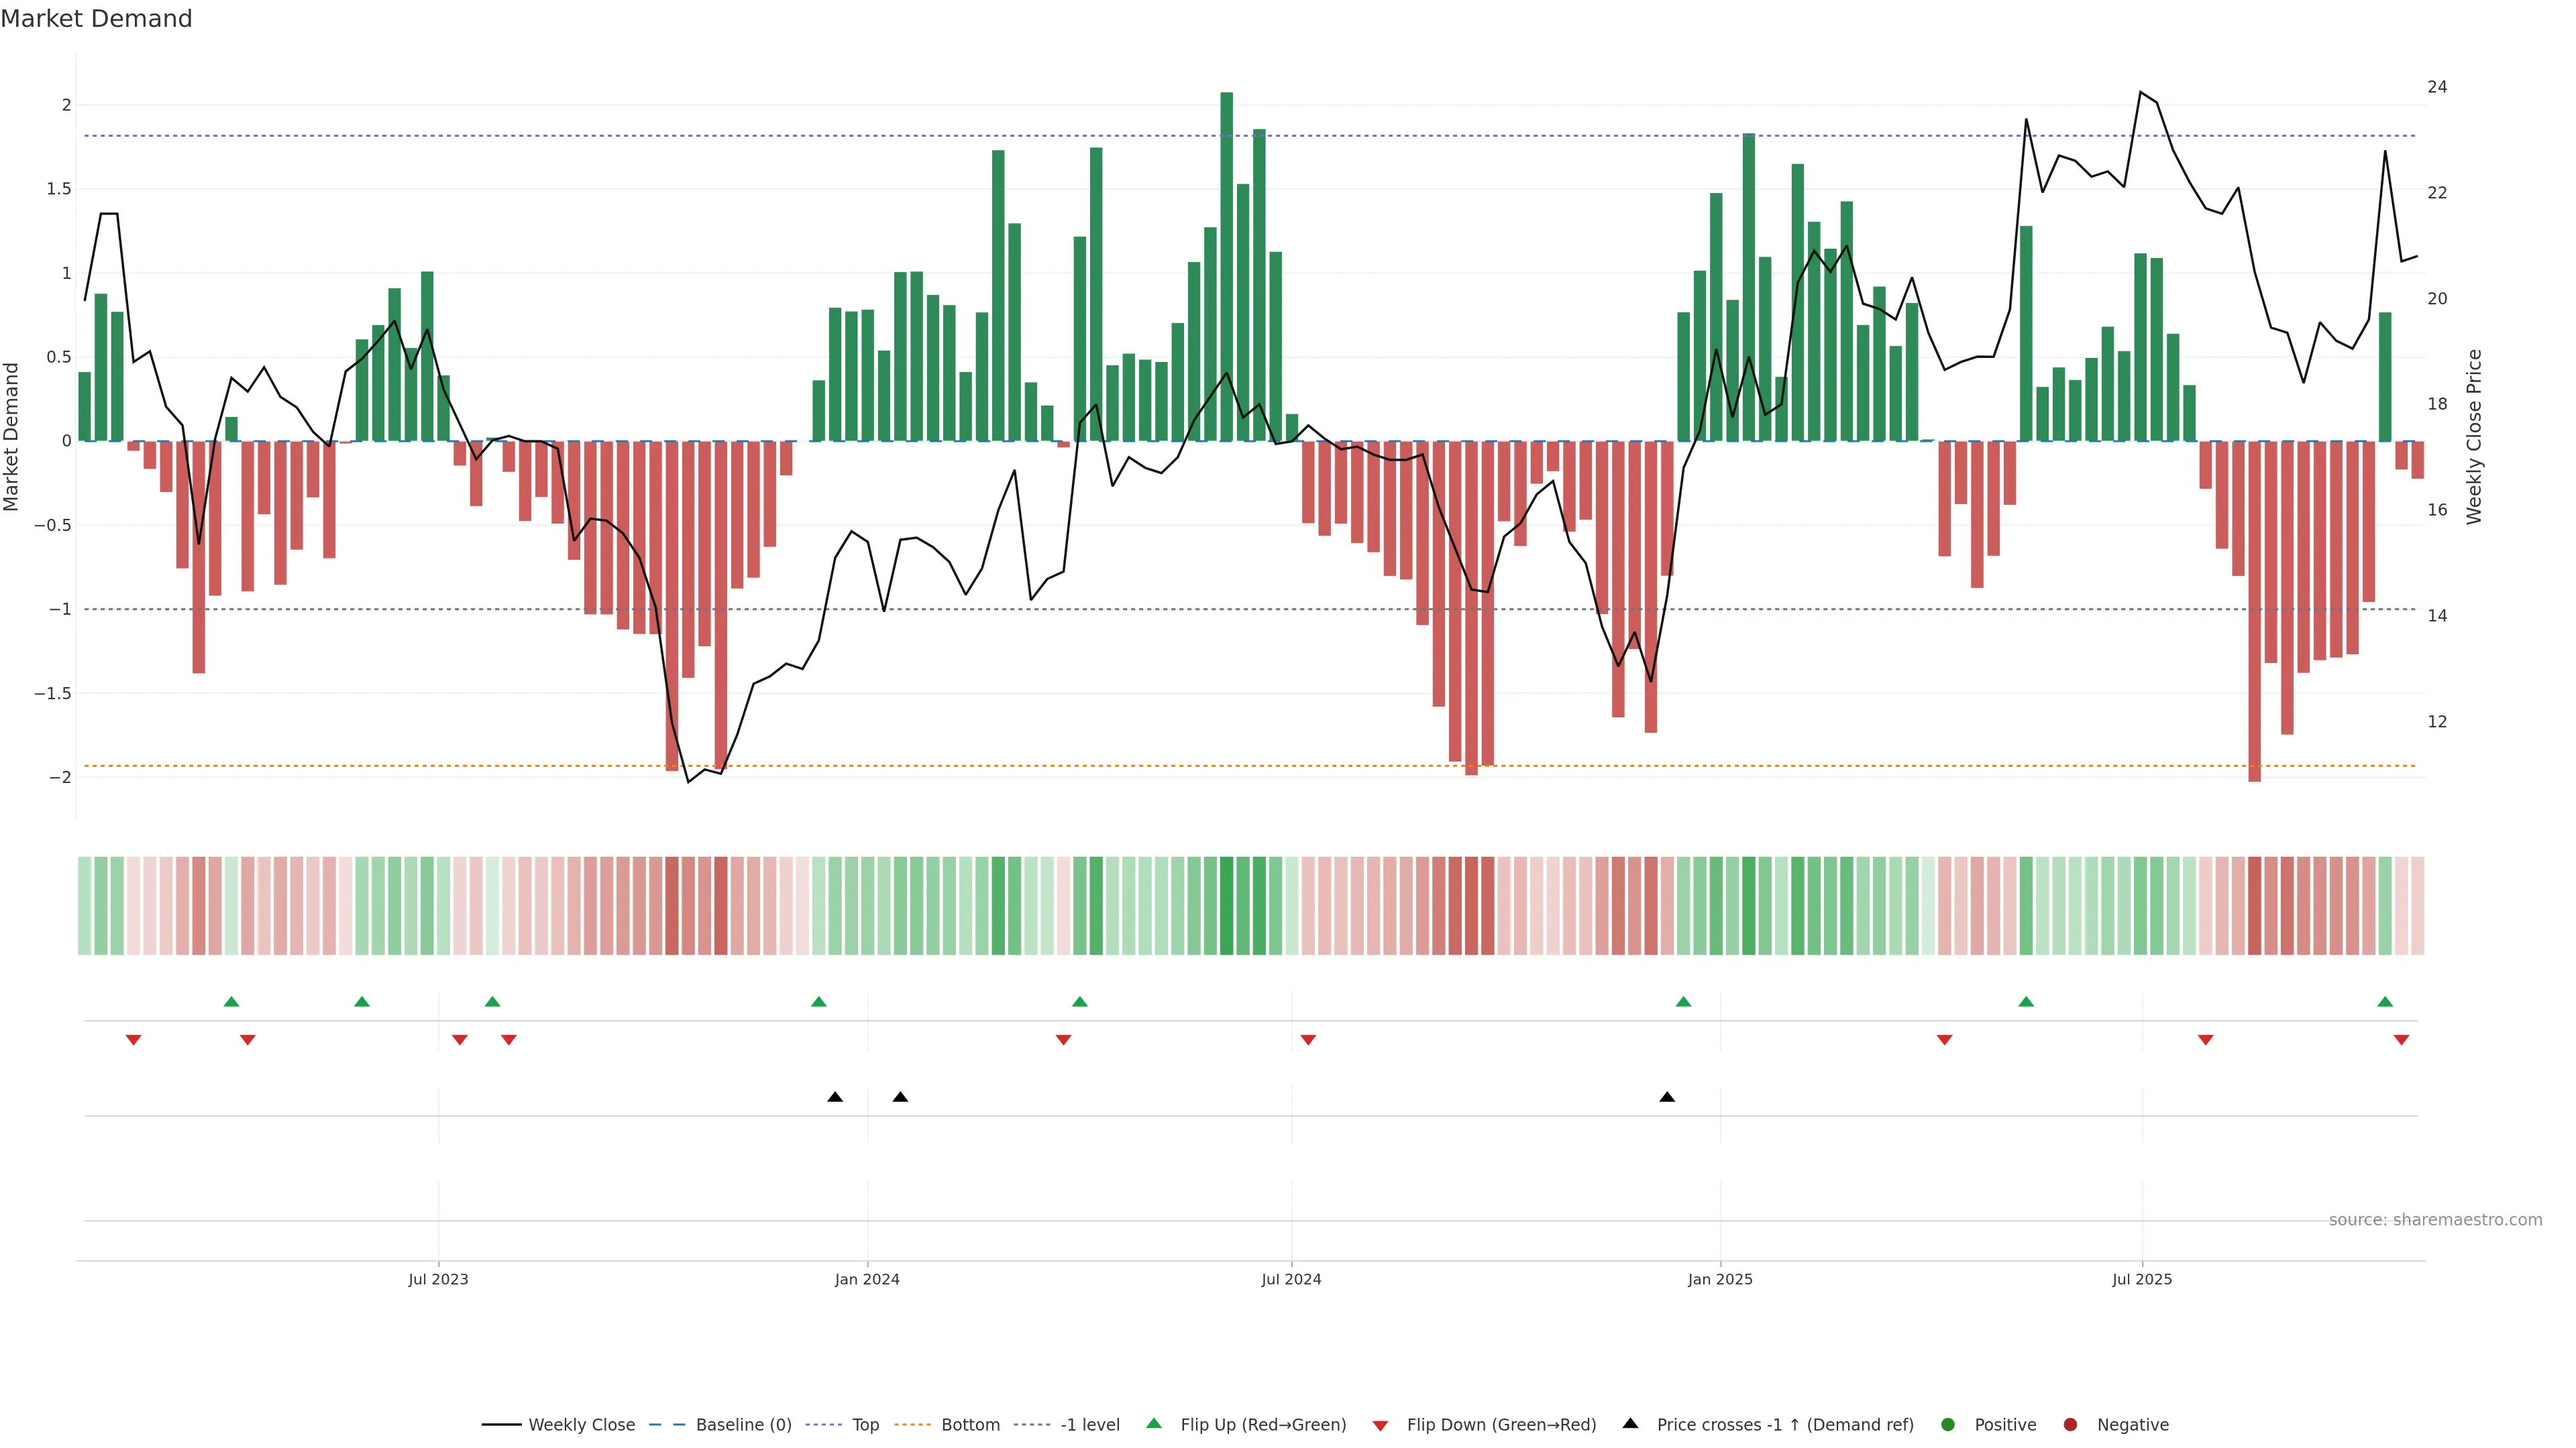This screenshot has height=1448, width=2576.
Task: Click the Jul 2024 x-axis label
Action: point(1291,1279)
